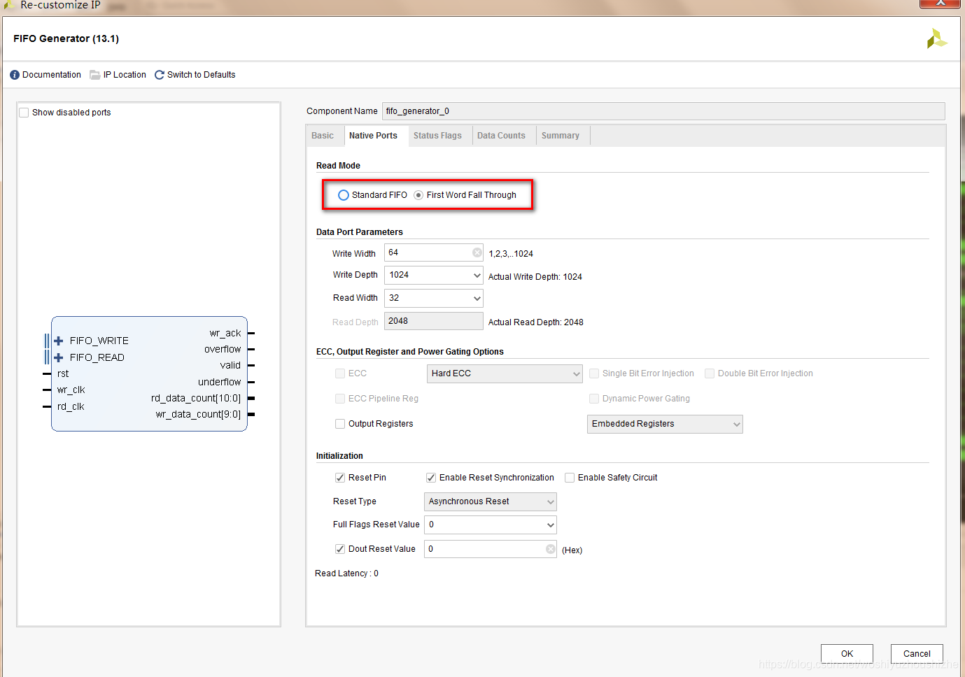Select the Standard FIFO radio button

[x=344, y=195]
